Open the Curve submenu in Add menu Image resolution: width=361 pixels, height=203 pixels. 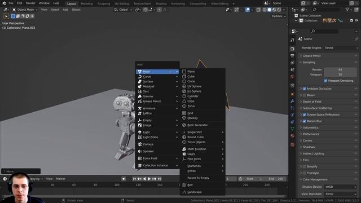click(x=157, y=77)
